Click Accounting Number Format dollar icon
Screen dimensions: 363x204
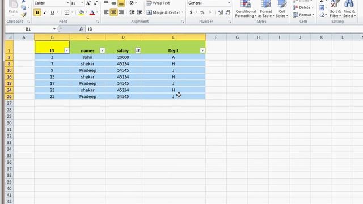[x=191, y=12]
